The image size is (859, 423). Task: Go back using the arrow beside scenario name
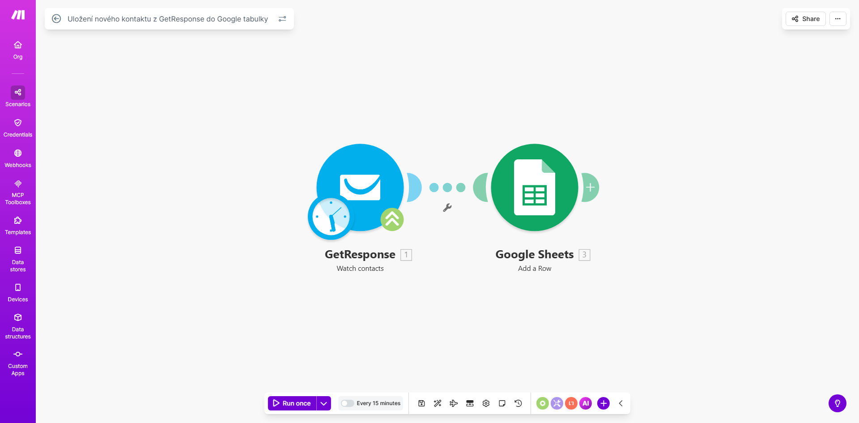pos(56,19)
